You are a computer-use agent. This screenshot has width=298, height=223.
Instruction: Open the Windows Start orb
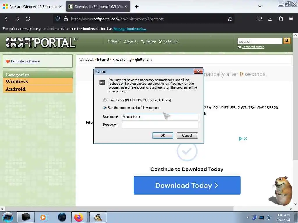coord(8,217)
